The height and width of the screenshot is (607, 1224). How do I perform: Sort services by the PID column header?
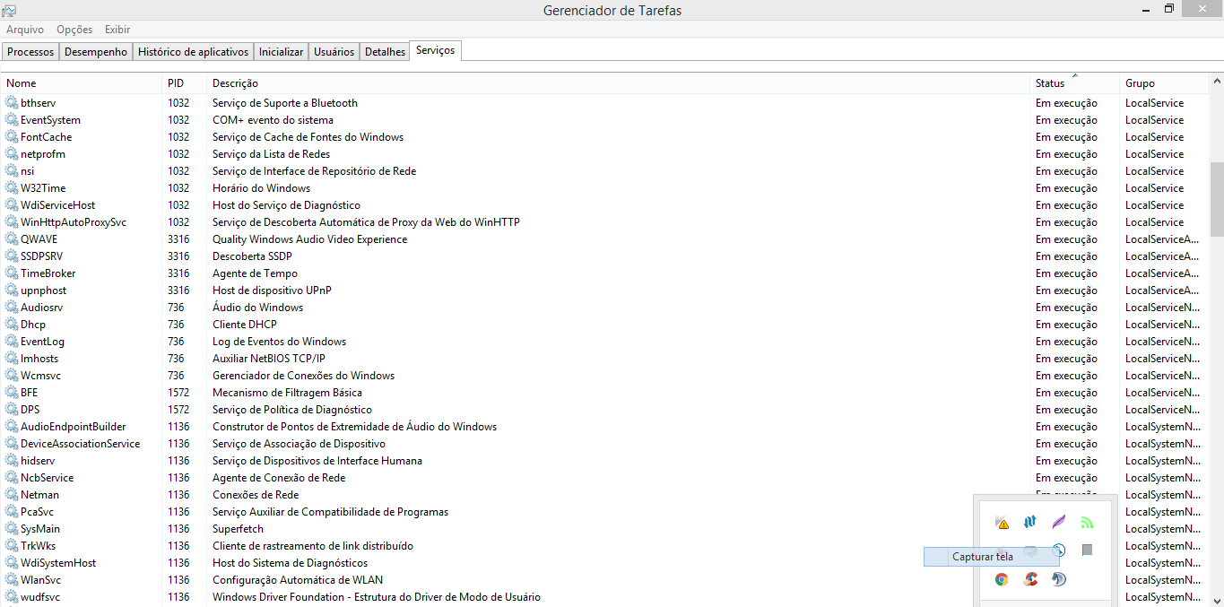point(184,83)
